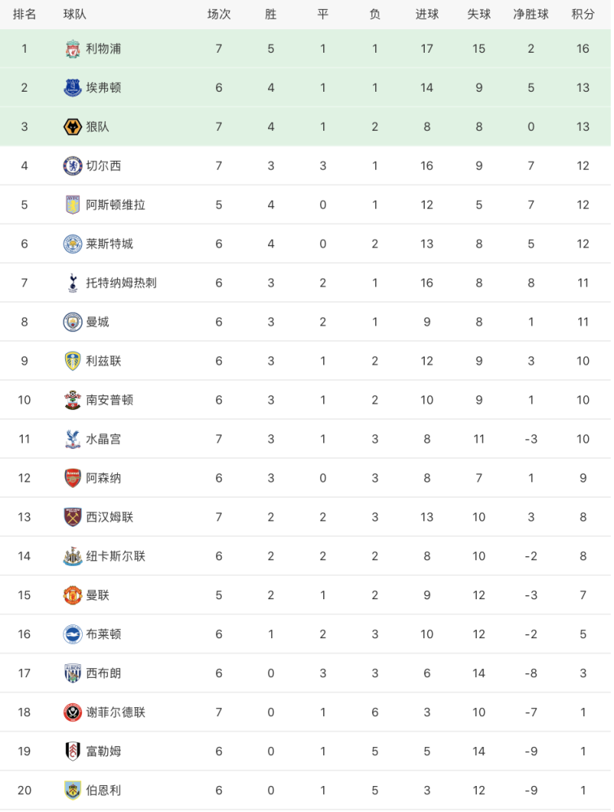
Task: Open the Tottenham Hotspur crest icon
Action: pyautogui.click(x=73, y=283)
